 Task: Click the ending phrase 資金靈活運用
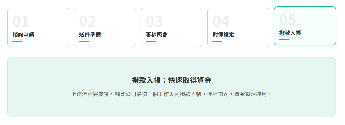(x=252, y=94)
